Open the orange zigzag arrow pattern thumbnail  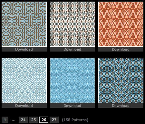pyautogui.click(x=121, y=24)
